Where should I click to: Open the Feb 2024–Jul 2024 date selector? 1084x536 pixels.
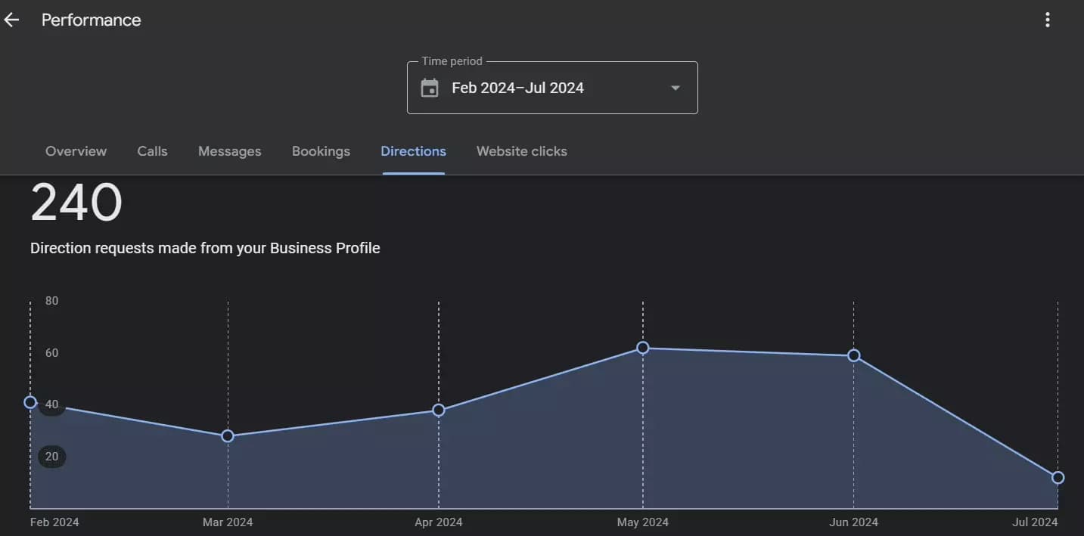[518, 88]
